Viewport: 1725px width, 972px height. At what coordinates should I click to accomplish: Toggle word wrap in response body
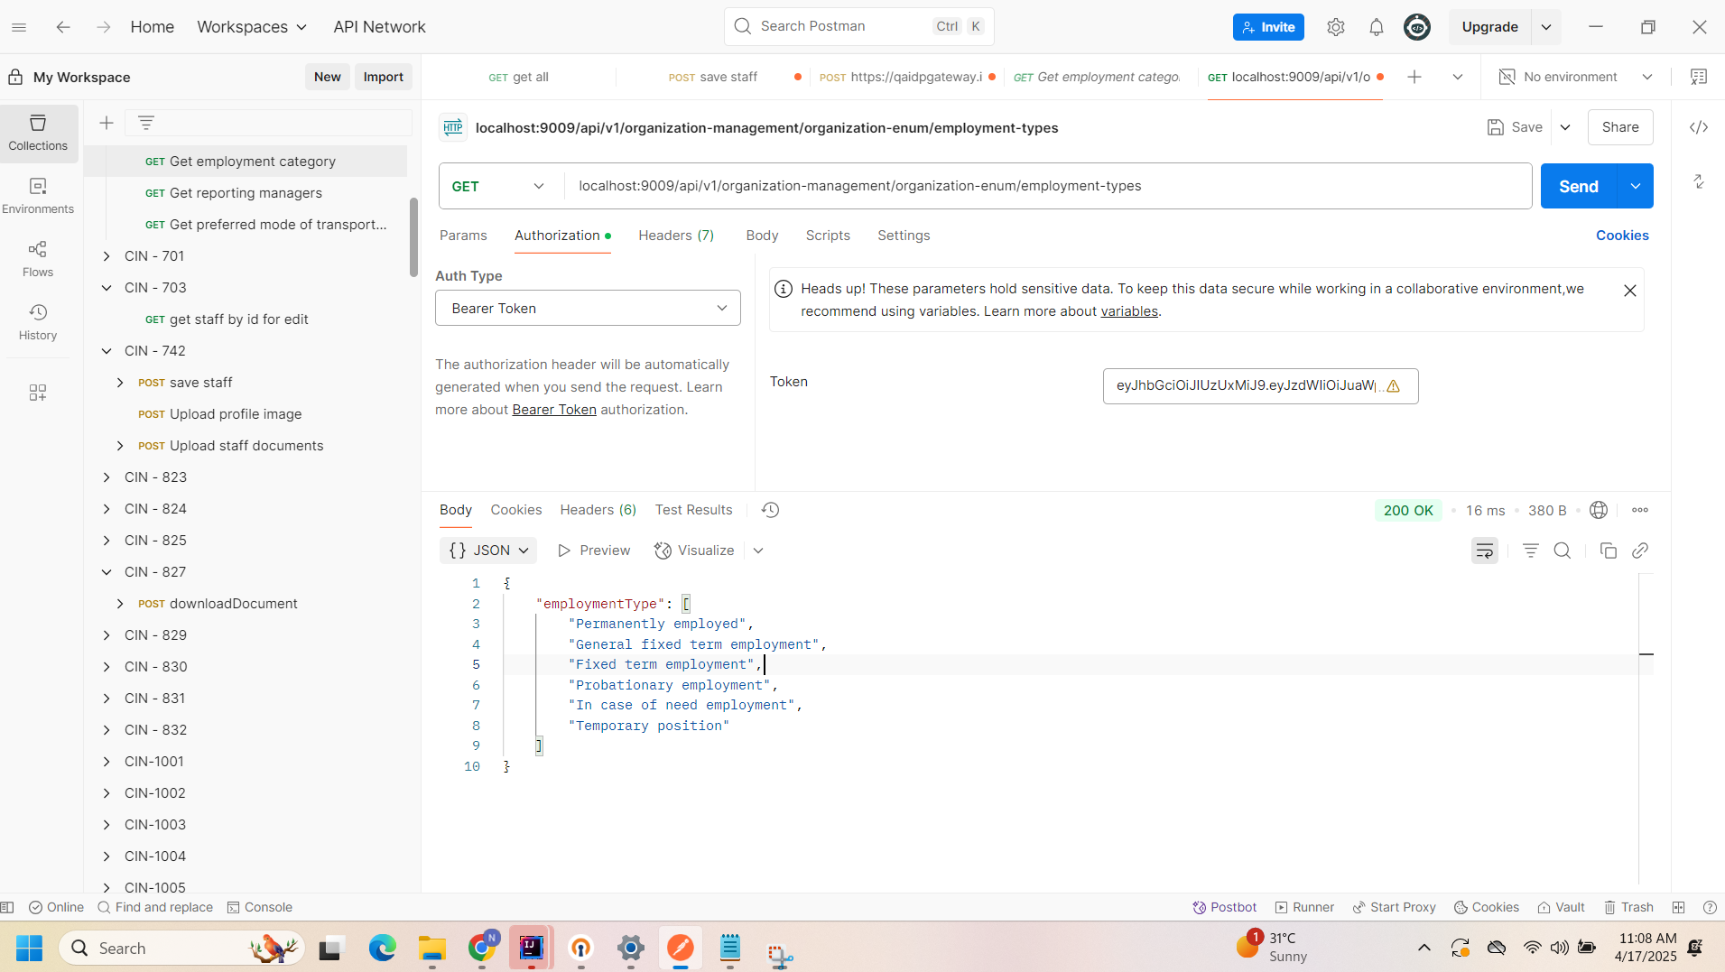point(1485,551)
